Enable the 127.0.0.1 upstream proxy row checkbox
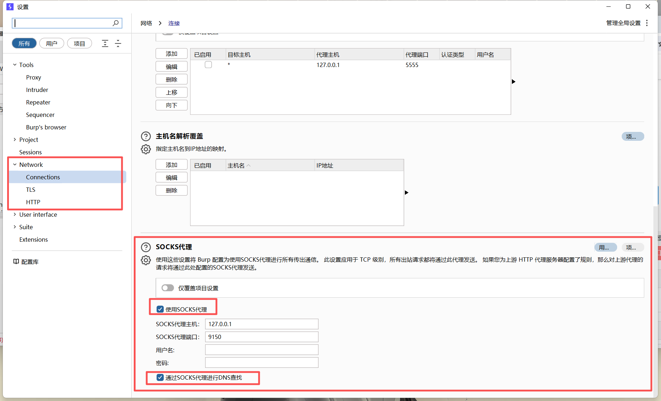This screenshot has height=401, width=661. pos(208,65)
